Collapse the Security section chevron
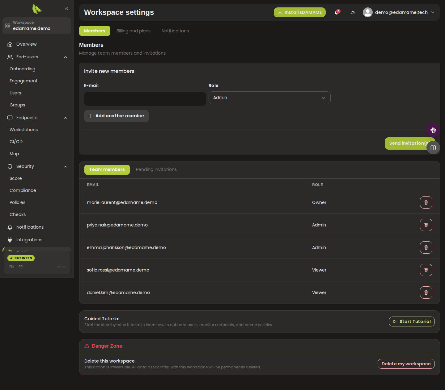 point(66,167)
